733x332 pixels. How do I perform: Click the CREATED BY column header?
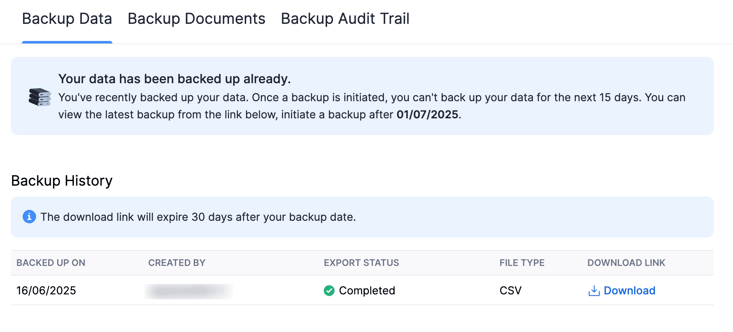(x=177, y=263)
